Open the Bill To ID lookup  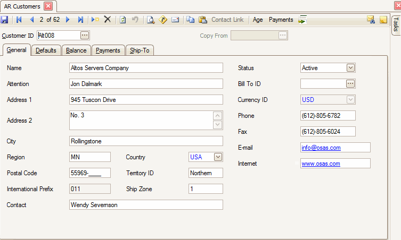point(350,84)
